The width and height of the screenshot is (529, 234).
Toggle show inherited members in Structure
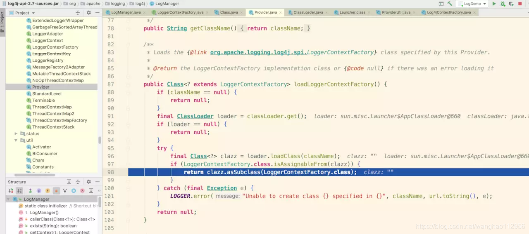click(x=30, y=191)
